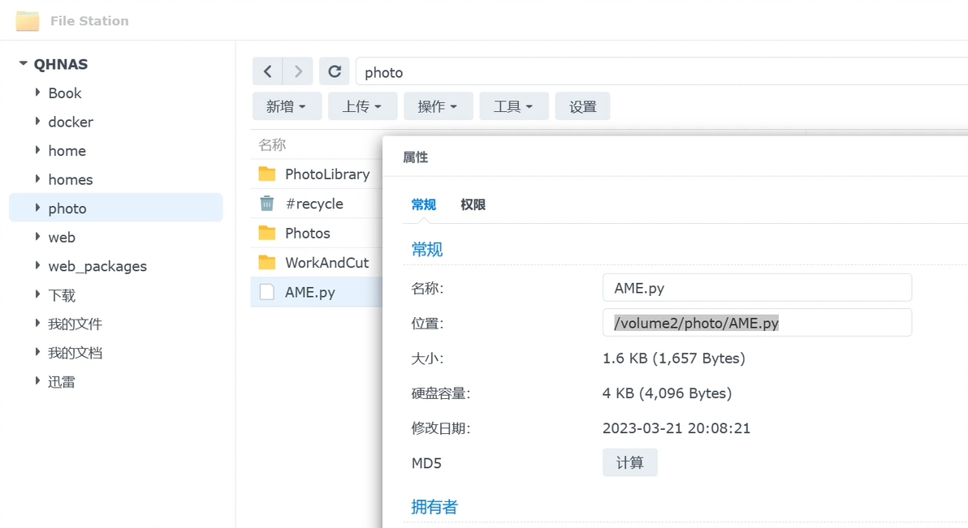Click the PhotoLibrary folder icon
This screenshot has width=968, height=528.
[x=266, y=174]
